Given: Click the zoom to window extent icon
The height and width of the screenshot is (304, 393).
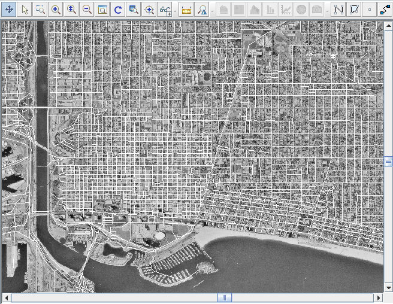Looking at the screenshot, I should coord(102,10).
